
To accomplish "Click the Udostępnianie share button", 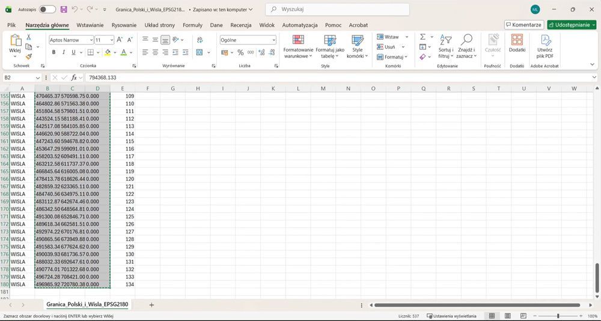I will [x=572, y=25].
